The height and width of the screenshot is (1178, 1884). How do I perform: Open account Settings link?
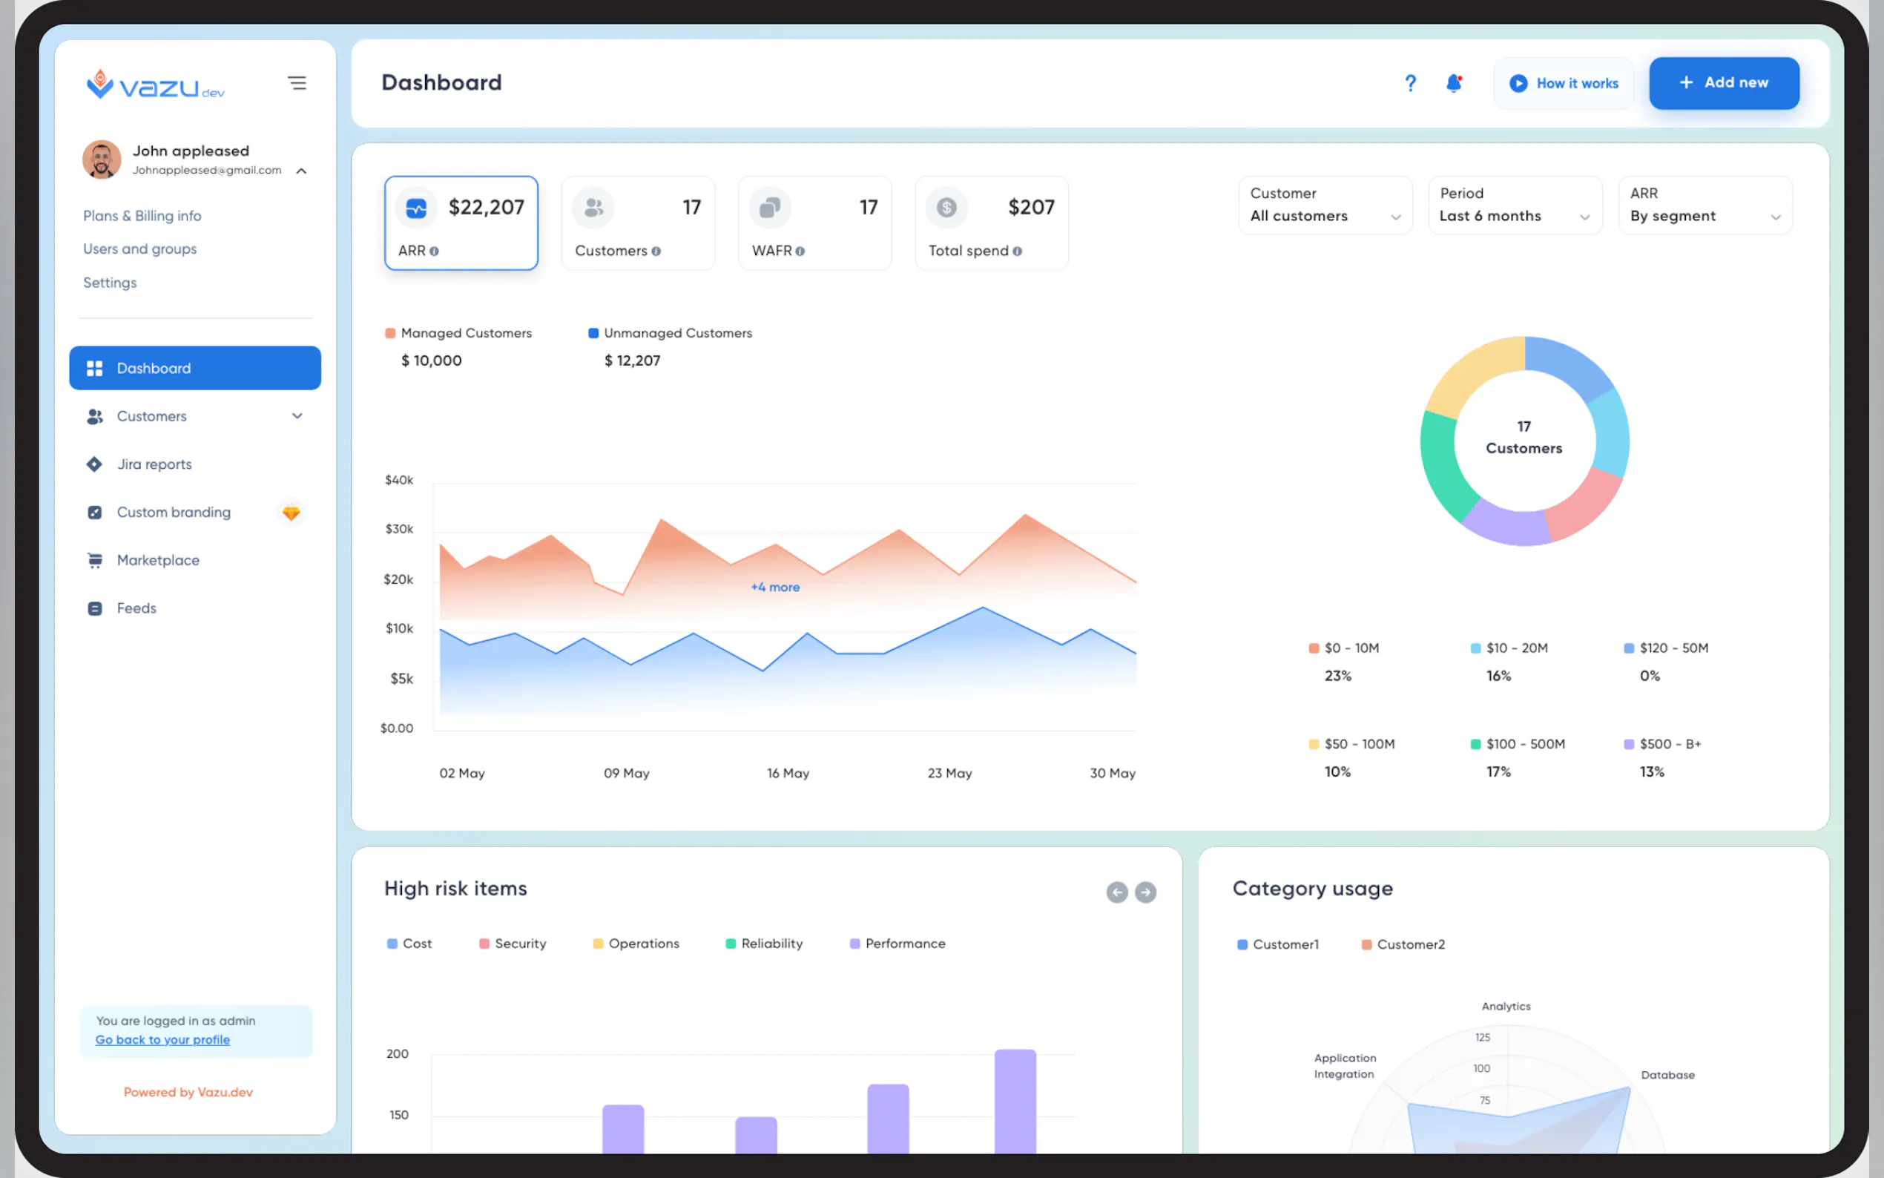point(110,283)
